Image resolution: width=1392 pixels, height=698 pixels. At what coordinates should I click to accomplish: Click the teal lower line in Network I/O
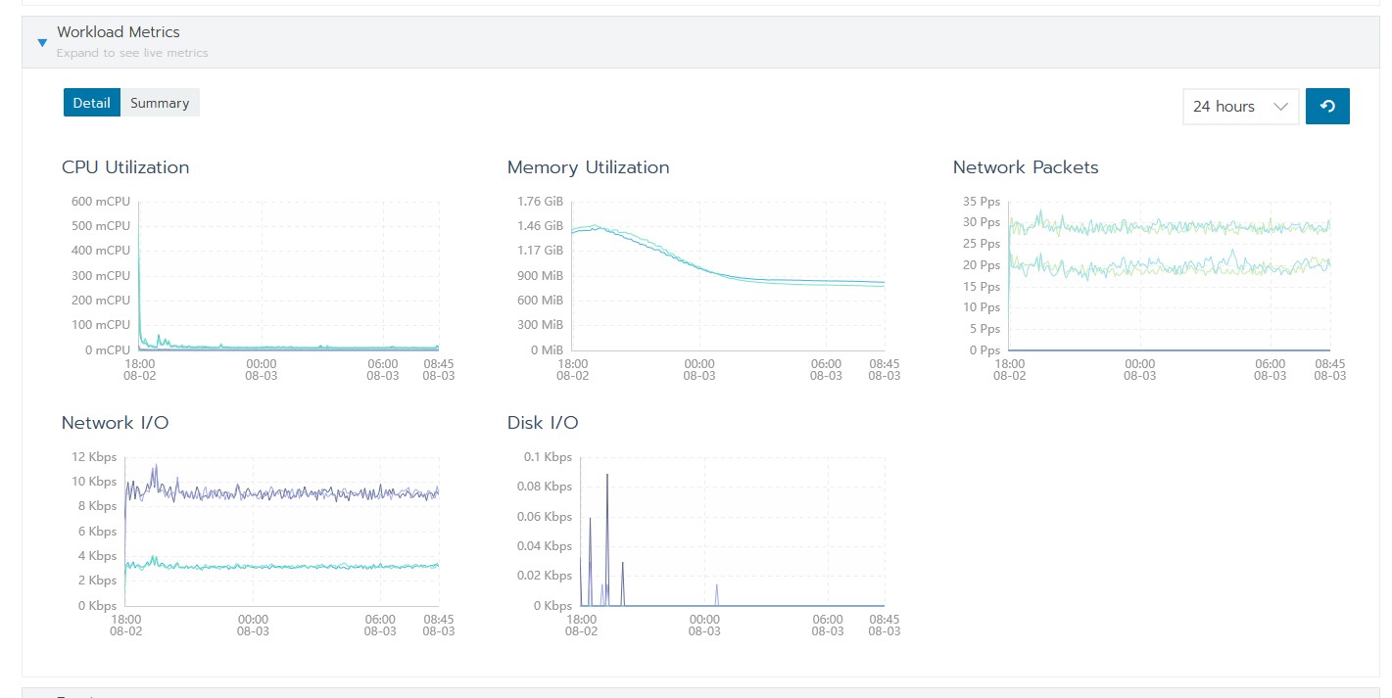(x=294, y=567)
